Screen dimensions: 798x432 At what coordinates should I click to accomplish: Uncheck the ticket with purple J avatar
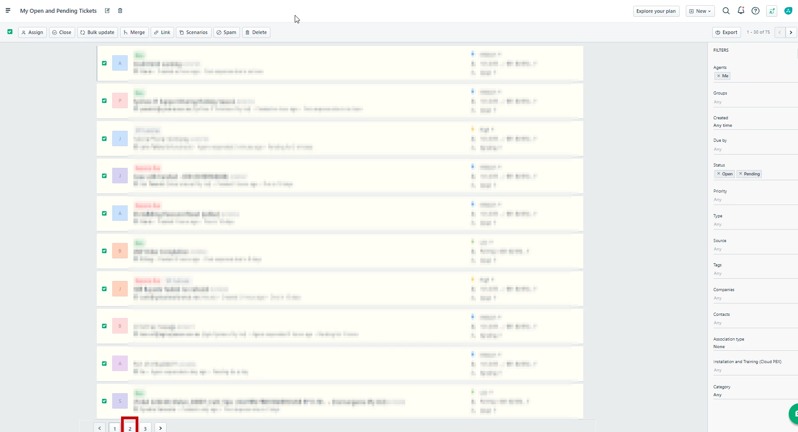104,176
